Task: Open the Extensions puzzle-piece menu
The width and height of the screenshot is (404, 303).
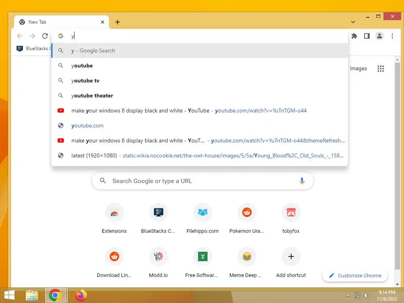Action: coord(354,36)
